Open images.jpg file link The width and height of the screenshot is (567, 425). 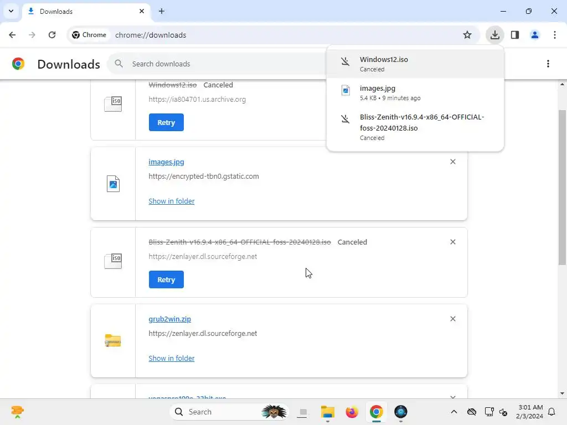[166, 162]
